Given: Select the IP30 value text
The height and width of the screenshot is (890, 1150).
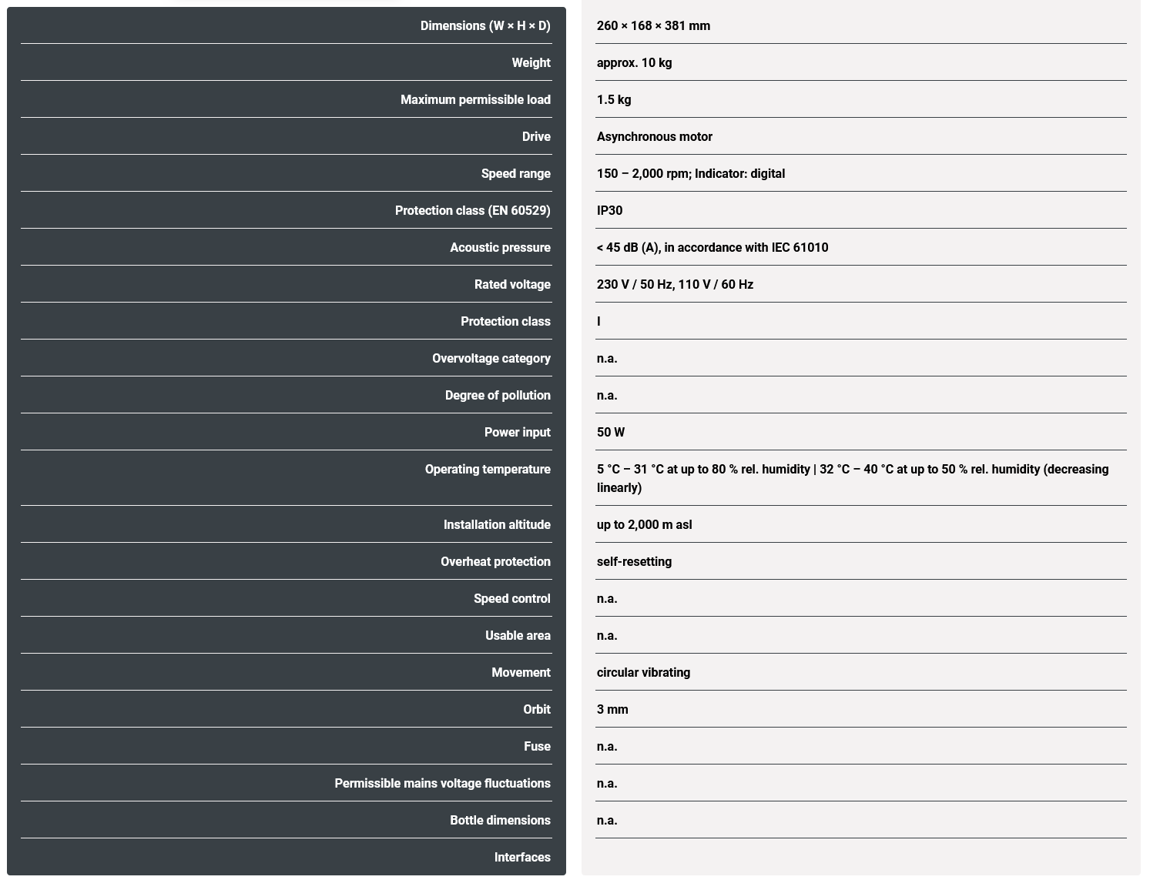Looking at the screenshot, I should (x=609, y=211).
